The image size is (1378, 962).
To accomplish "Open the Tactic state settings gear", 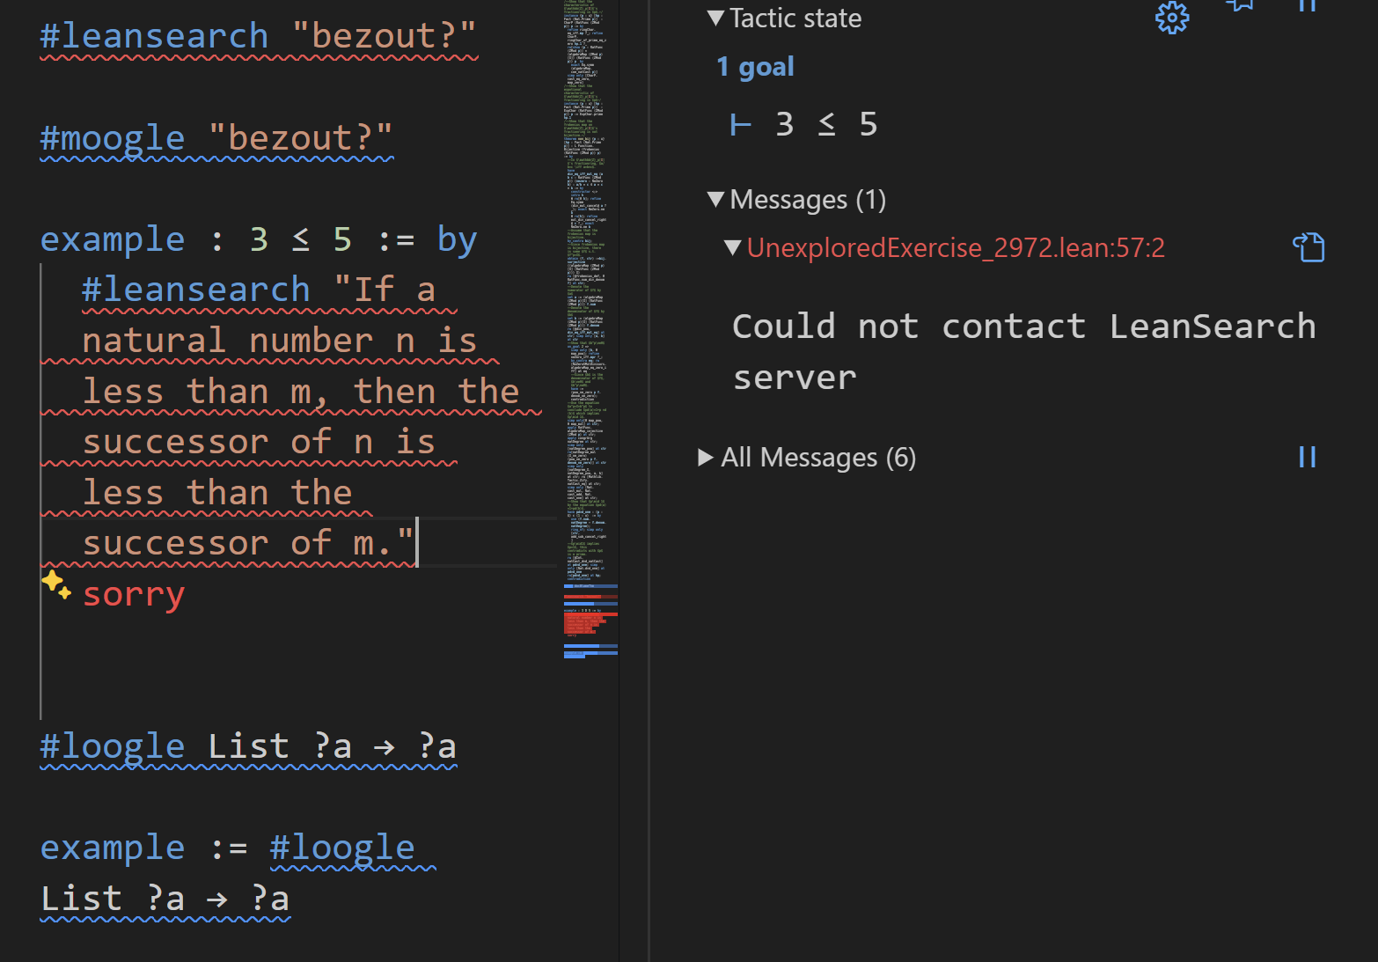I will click(x=1171, y=18).
